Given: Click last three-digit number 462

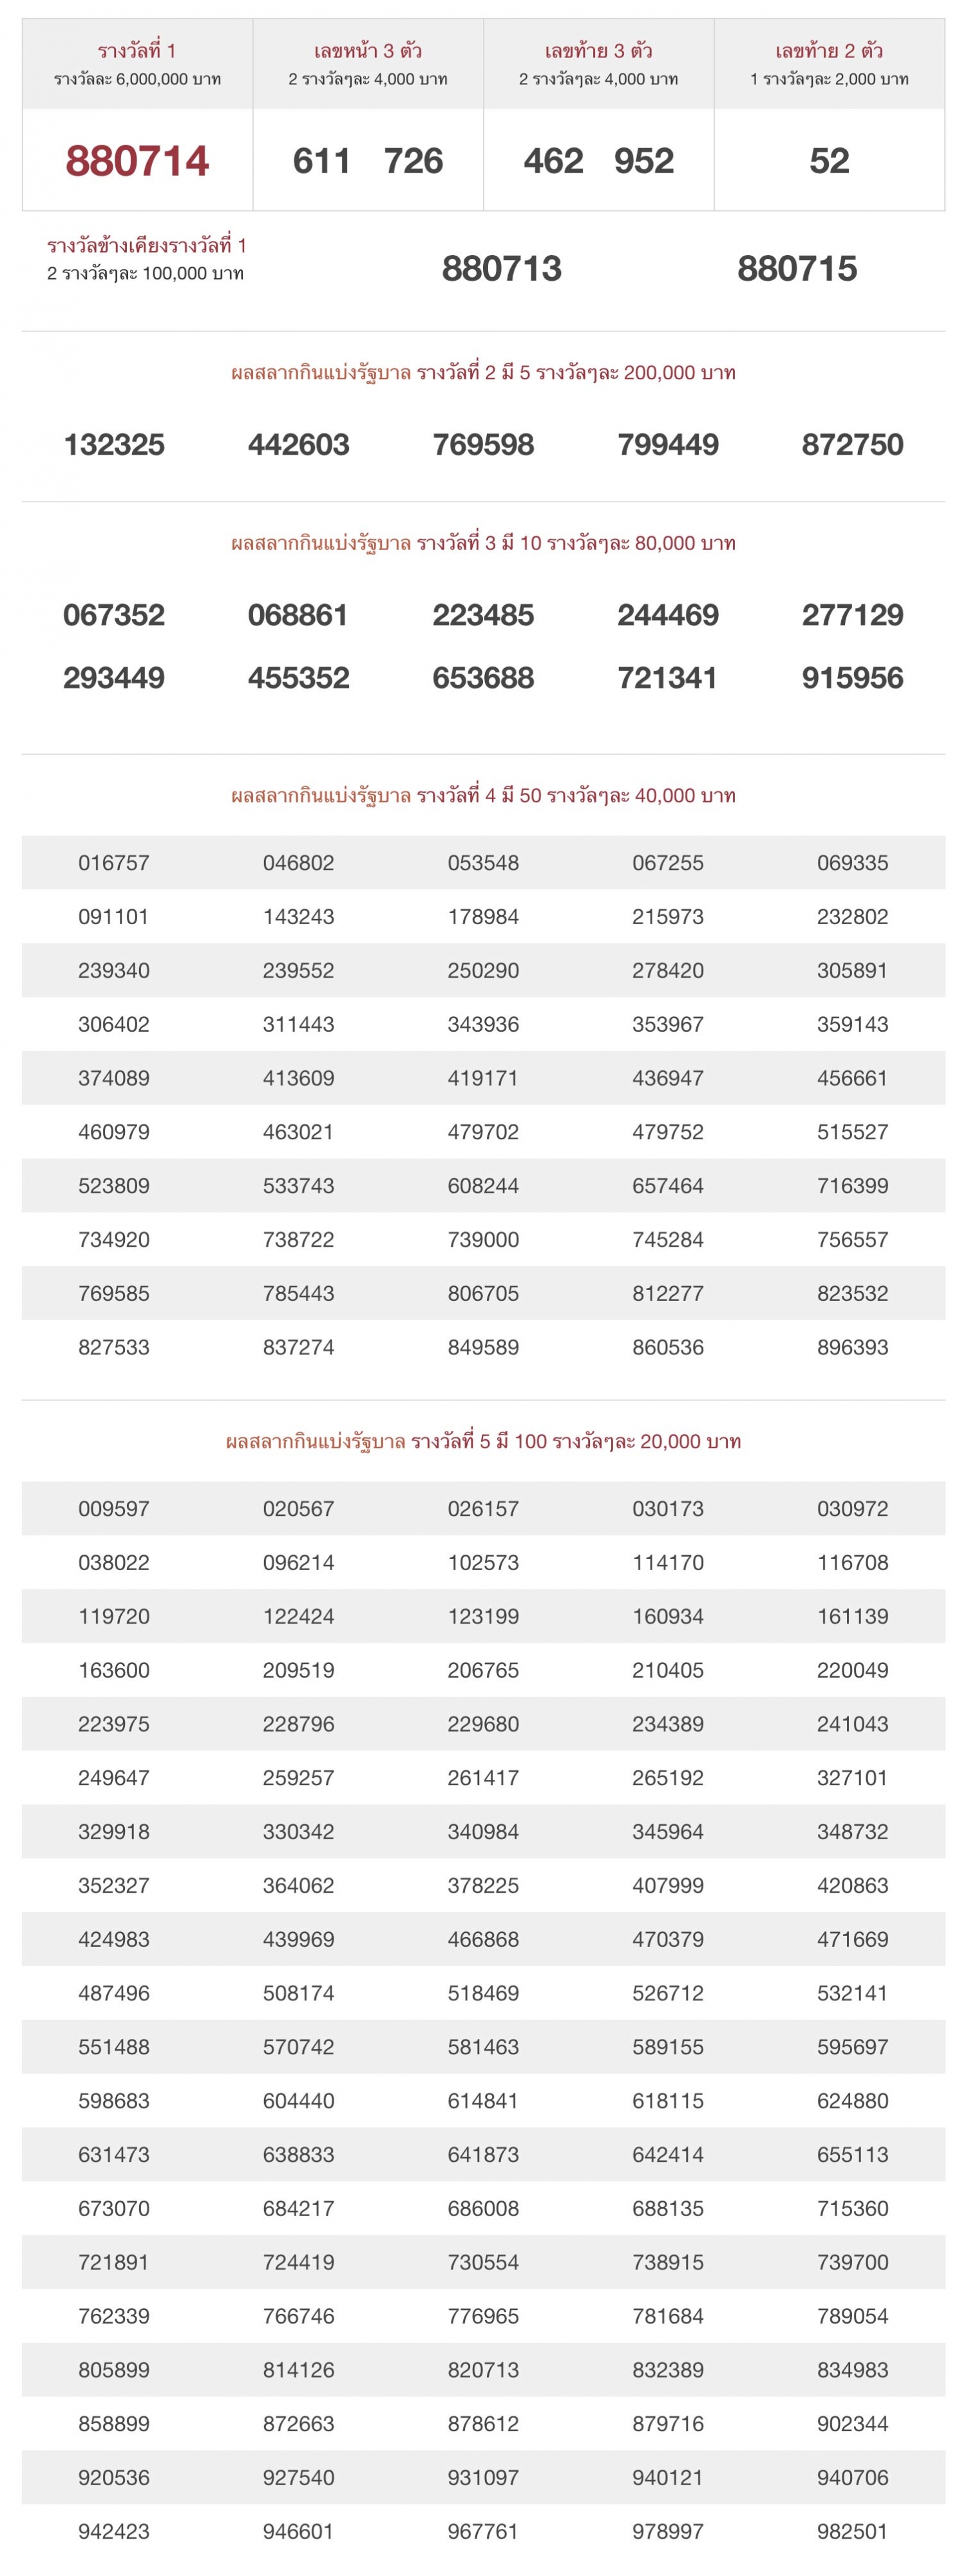Looking at the screenshot, I should (x=553, y=161).
